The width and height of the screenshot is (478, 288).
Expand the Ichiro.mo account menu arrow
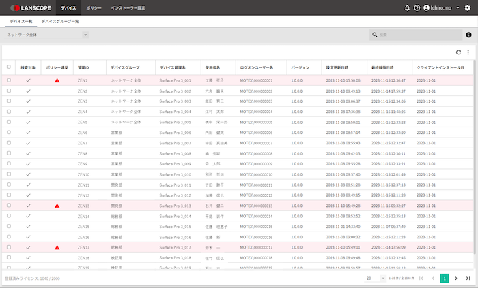point(458,8)
